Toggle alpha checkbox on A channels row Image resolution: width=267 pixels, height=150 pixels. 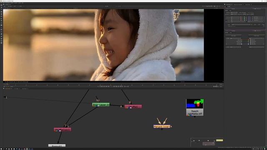pos(253,17)
